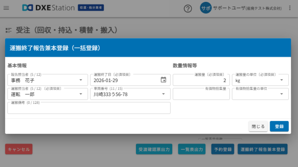Open calendar picker for 運搬終了日
Screen dimensions: 298x167
point(163,80)
